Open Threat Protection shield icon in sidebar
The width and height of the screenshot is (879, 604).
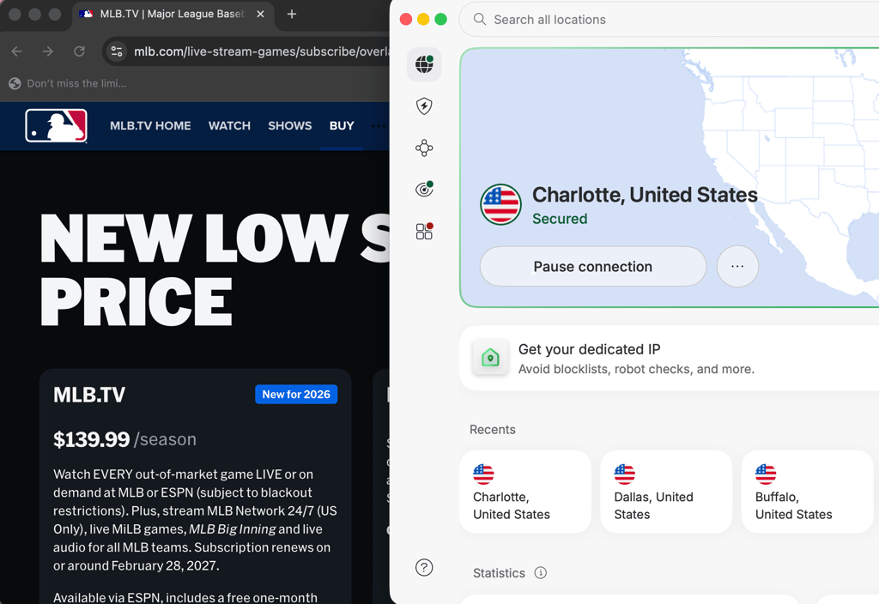(424, 106)
